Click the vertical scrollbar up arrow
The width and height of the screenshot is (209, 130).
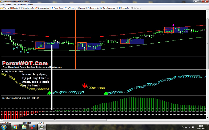tap(208, 11)
